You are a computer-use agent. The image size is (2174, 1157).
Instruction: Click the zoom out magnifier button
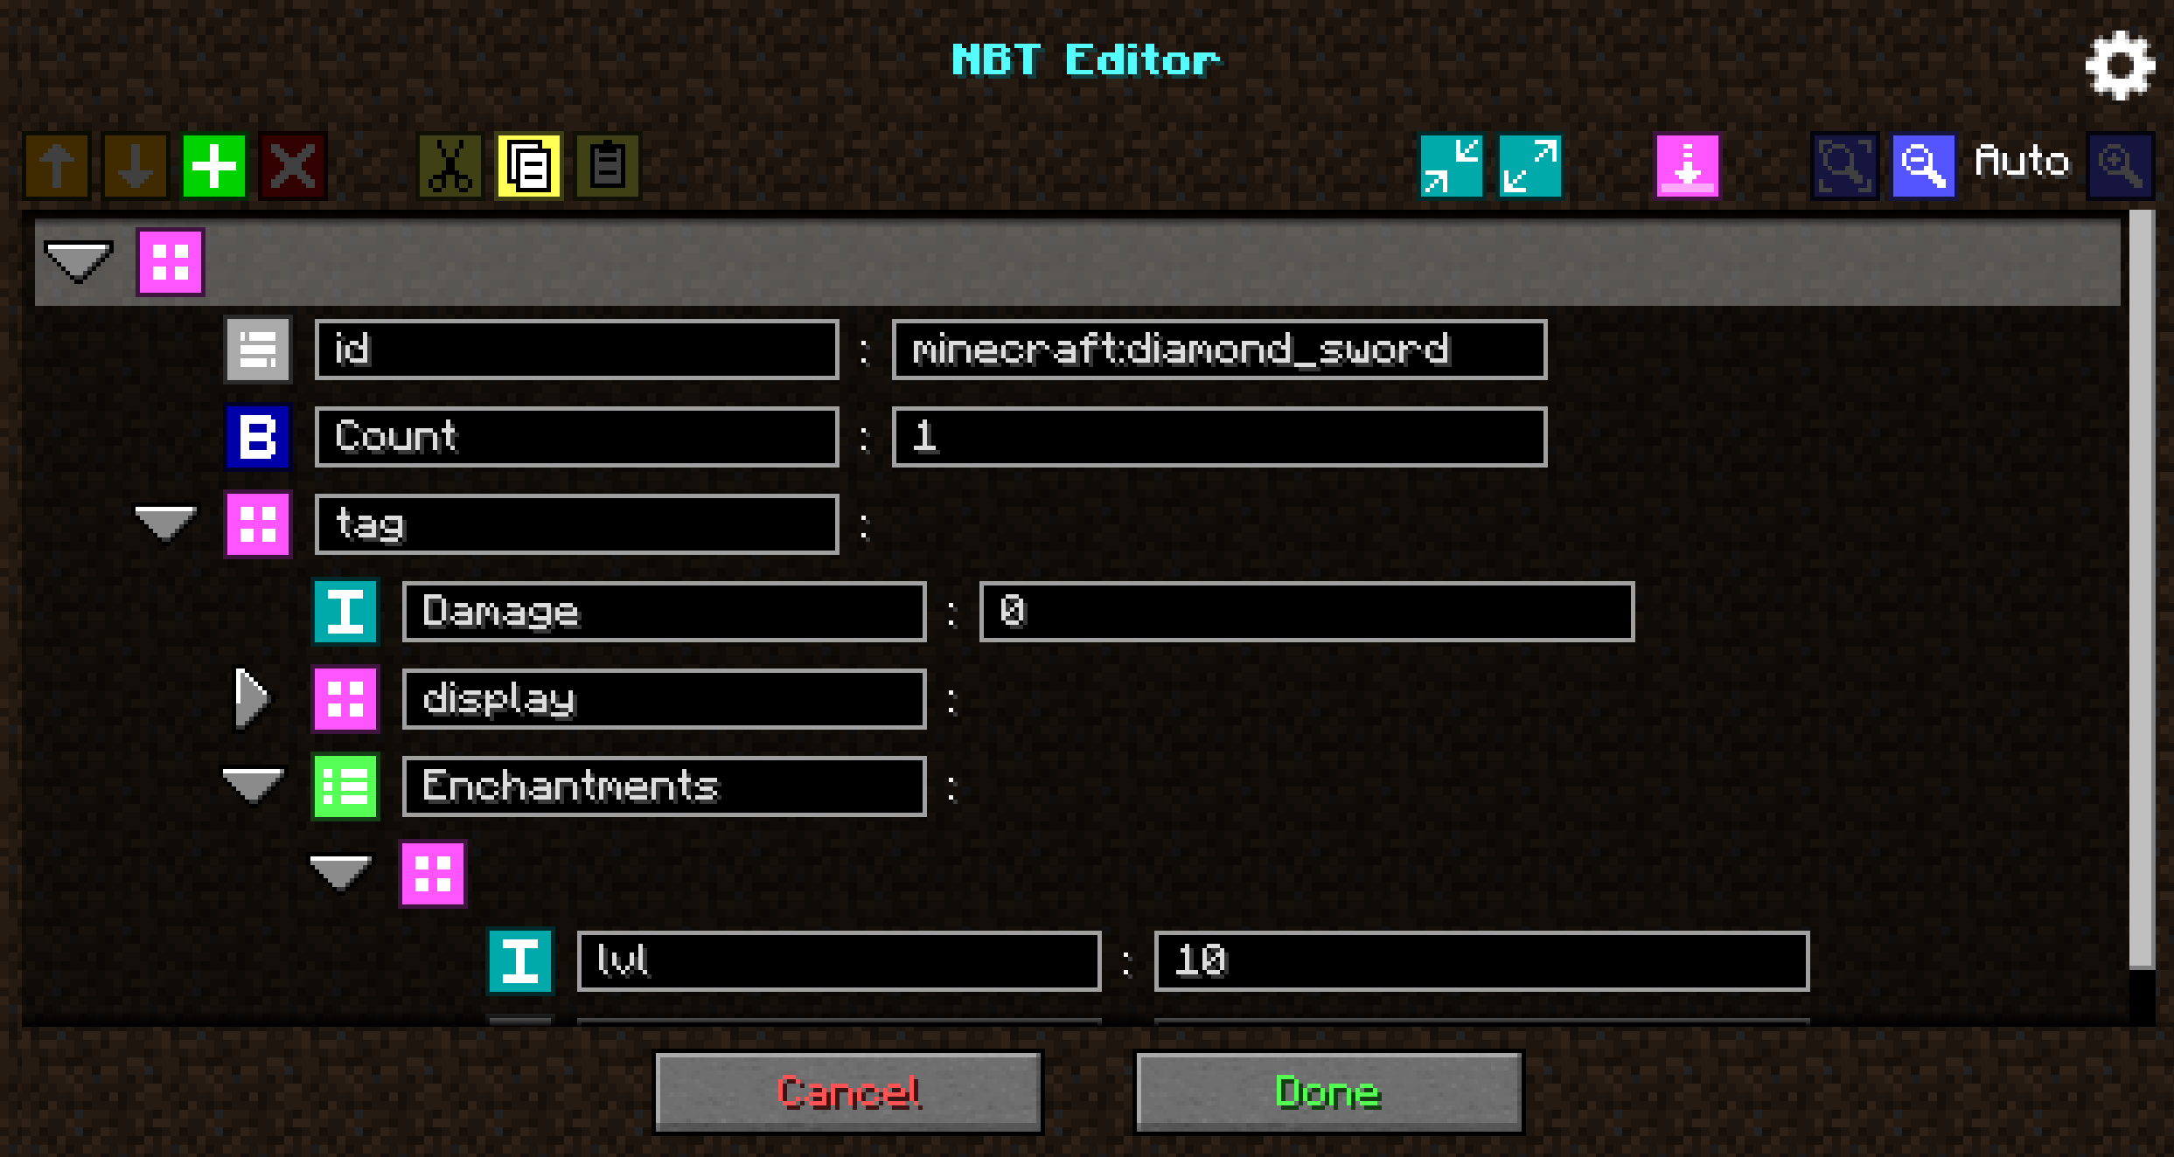[x=1922, y=161]
